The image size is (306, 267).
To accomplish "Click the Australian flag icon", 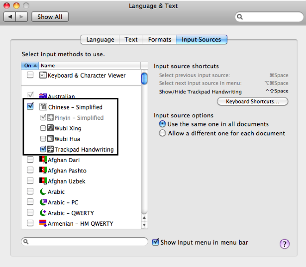I will (x=43, y=96).
